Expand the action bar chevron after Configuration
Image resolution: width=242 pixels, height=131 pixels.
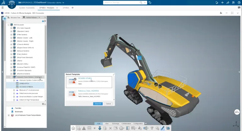click(146, 123)
